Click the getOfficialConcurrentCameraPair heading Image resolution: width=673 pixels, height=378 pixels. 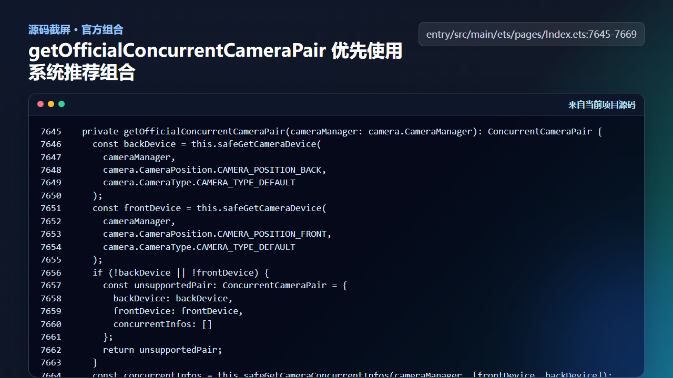coord(215,61)
